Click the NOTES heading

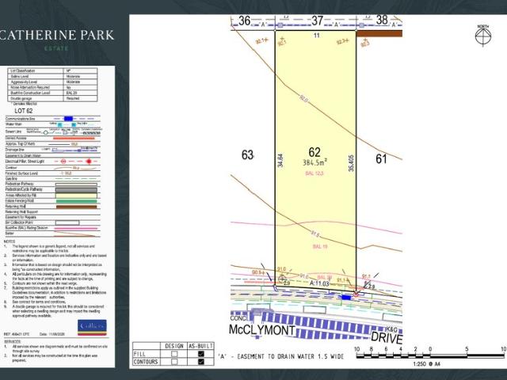[x=10, y=241]
